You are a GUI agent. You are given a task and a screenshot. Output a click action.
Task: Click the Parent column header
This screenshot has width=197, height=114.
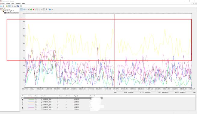click(x=69, y=96)
